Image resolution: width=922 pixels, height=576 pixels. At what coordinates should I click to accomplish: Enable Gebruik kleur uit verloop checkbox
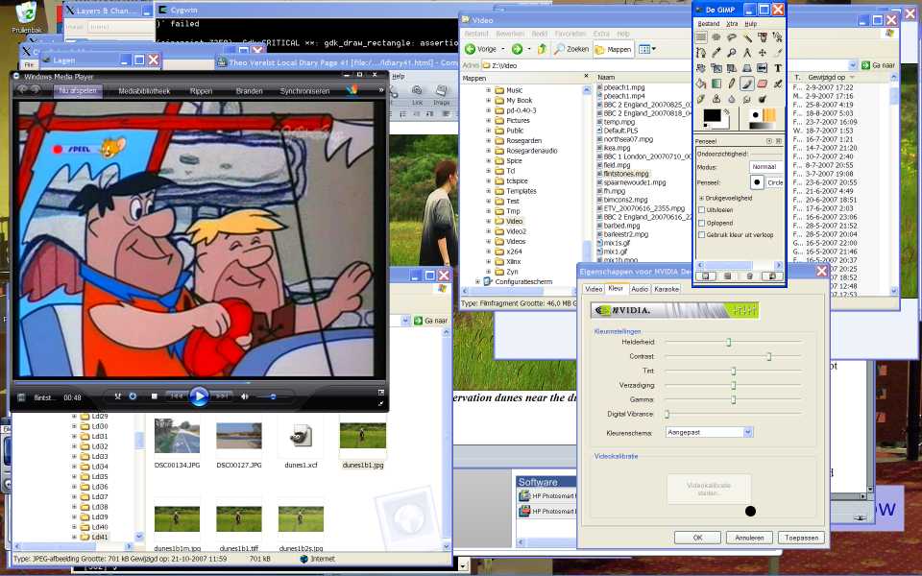point(701,235)
